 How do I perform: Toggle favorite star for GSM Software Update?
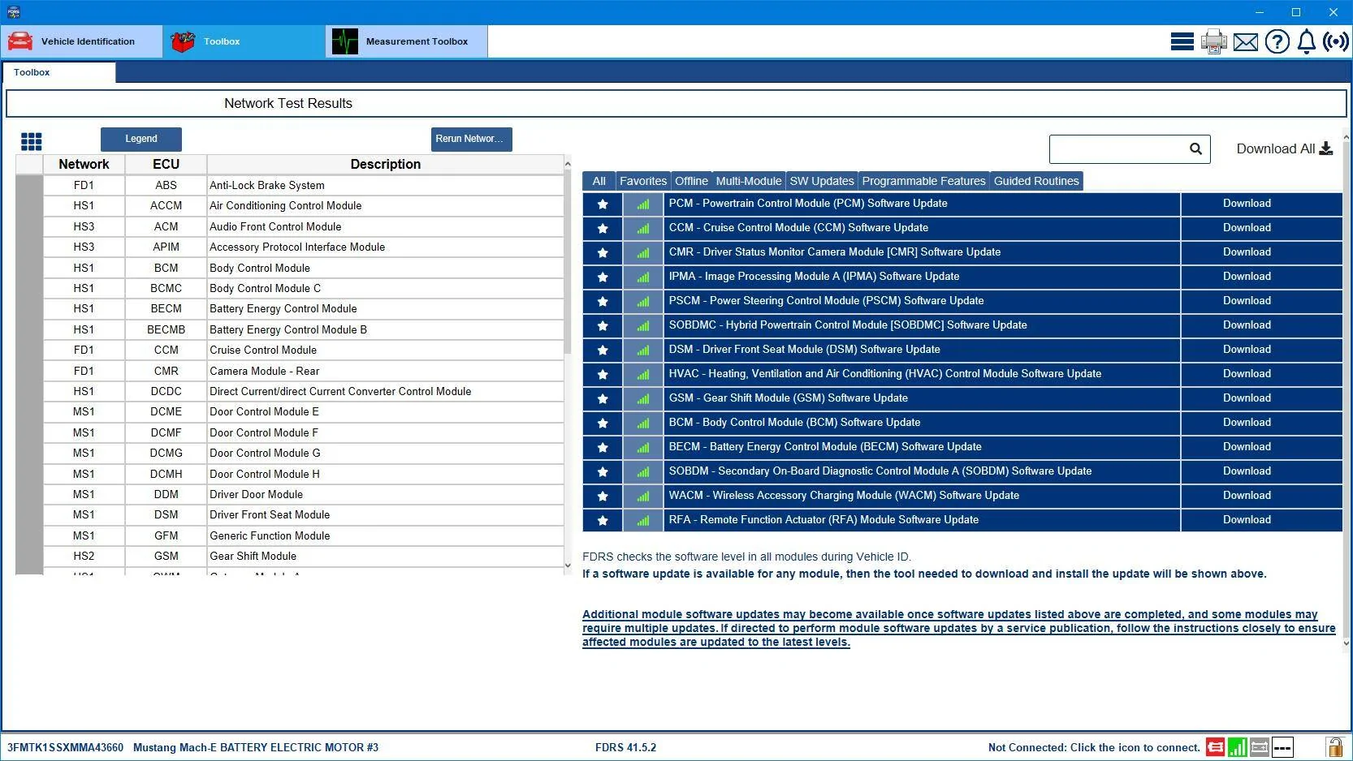point(603,399)
